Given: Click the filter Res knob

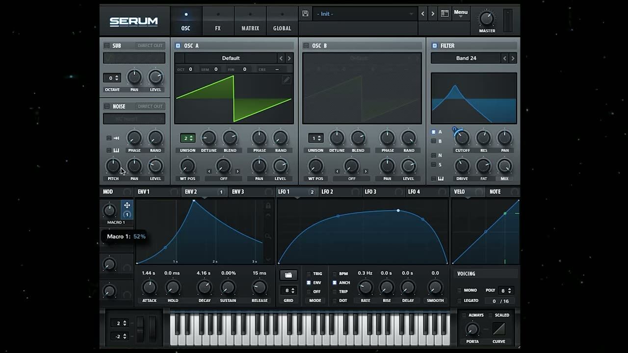Looking at the screenshot, I should [483, 138].
